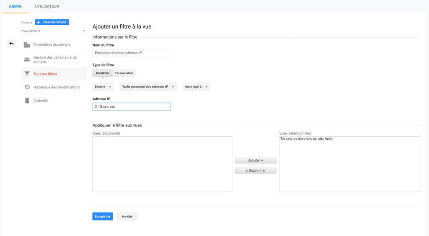Expand Trafic provenant des adresses IP dropdown
Image resolution: width=429 pixels, height=236 pixels.
tap(148, 87)
